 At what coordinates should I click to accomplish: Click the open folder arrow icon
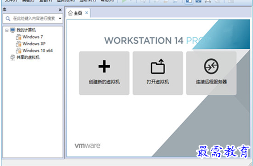158,66
